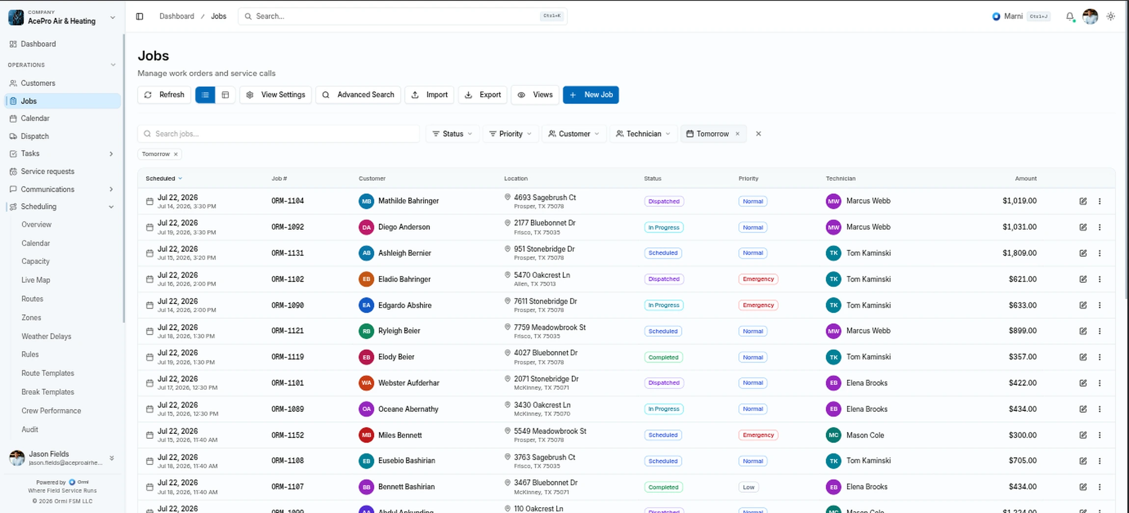
Task: Edit job ORM-1101 pencil icon
Action: click(x=1083, y=383)
